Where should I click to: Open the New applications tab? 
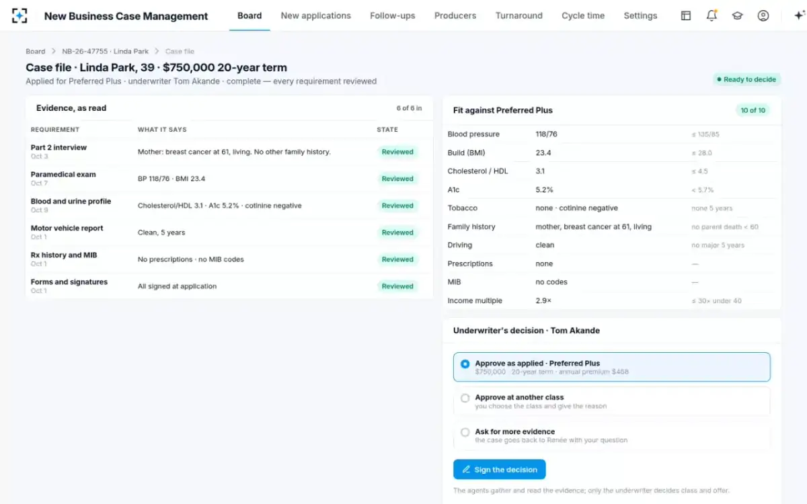click(316, 15)
